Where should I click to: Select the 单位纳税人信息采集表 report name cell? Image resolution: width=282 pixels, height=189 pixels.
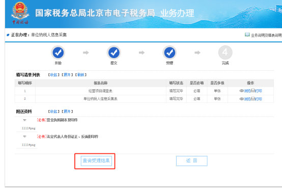[100, 99]
